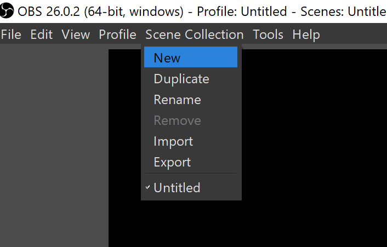Select Import scene collection
Screen dimensions: 387x247
pos(173,141)
